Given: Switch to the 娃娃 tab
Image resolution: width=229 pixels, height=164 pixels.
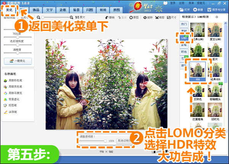Looking at the screenshot, I should pos(103,10).
